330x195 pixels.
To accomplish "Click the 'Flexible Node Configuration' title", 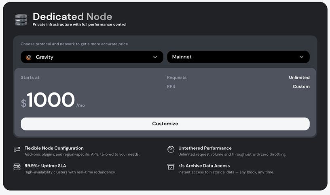I will coord(54,148).
